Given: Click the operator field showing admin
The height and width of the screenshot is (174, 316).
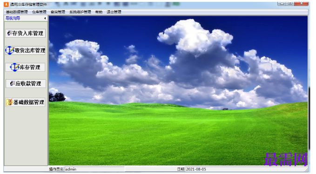Looking at the screenshot, I should click(94, 169).
